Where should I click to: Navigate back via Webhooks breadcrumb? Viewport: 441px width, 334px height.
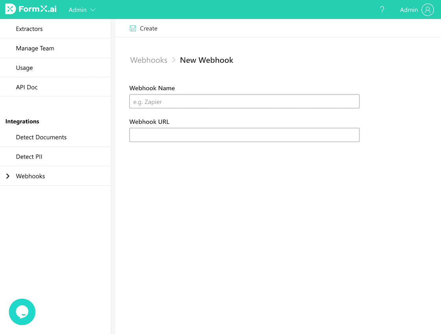coord(148,60)
